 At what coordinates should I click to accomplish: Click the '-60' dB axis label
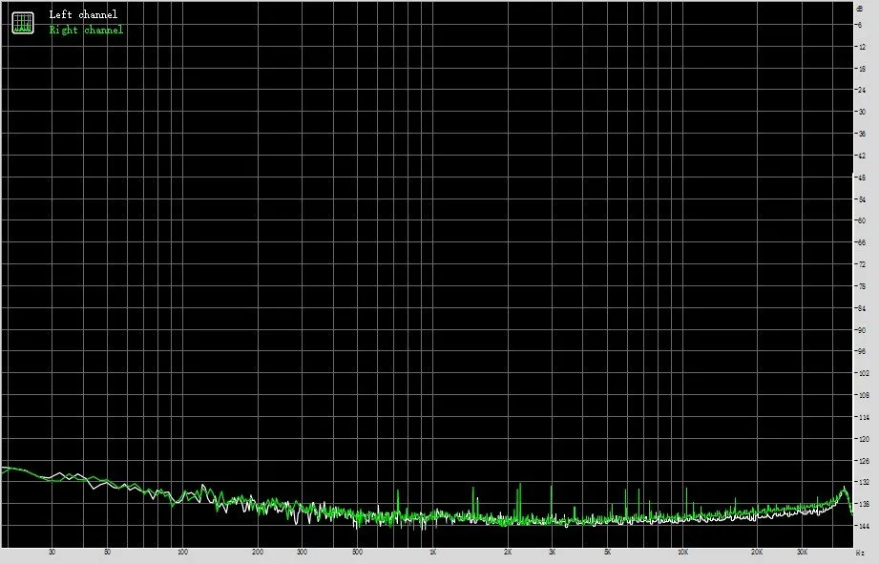861,220
